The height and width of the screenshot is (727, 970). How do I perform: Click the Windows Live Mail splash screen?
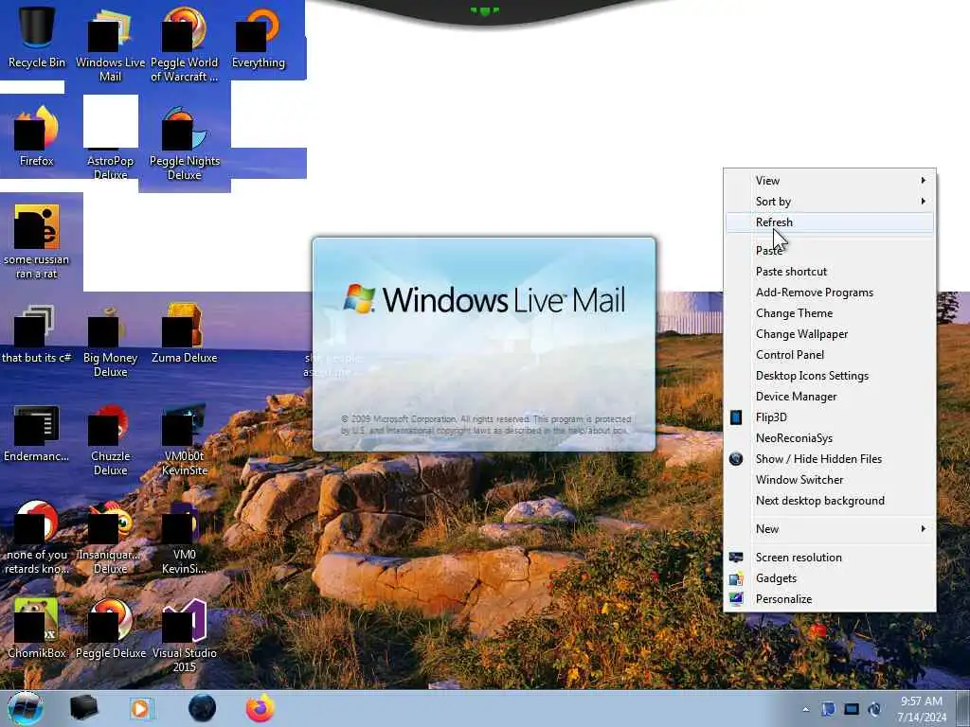tap(484, 344)
